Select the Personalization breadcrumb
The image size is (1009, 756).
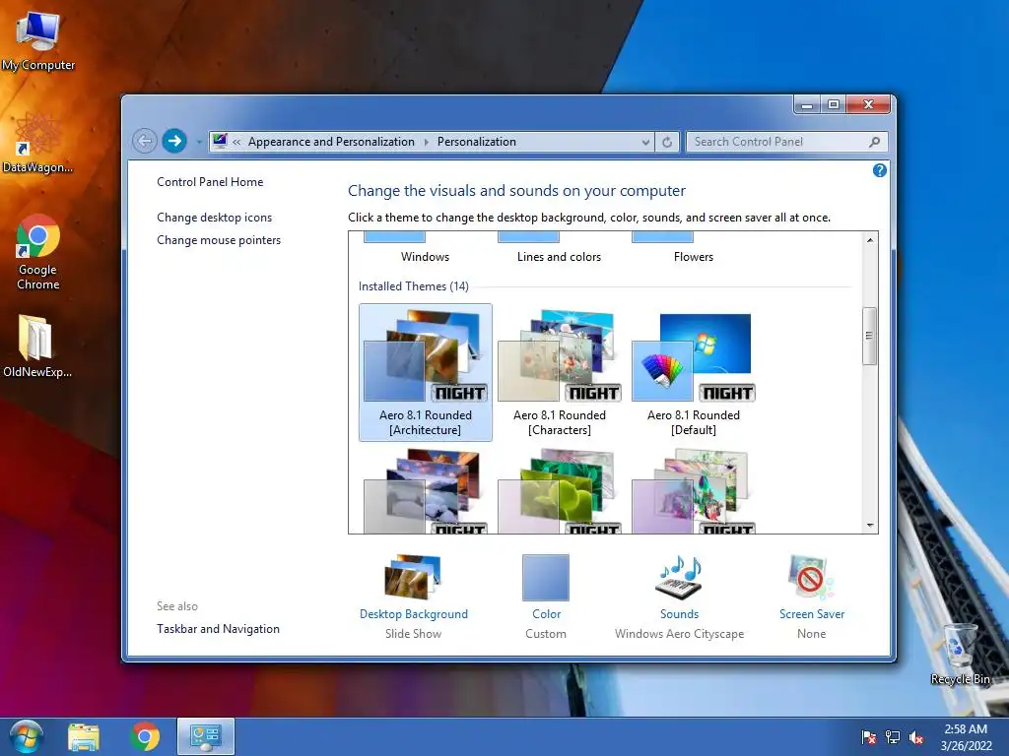click(x=476, y=142)
